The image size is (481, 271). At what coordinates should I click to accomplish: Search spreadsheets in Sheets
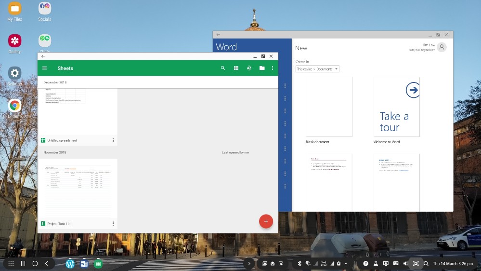coord(223,68)
